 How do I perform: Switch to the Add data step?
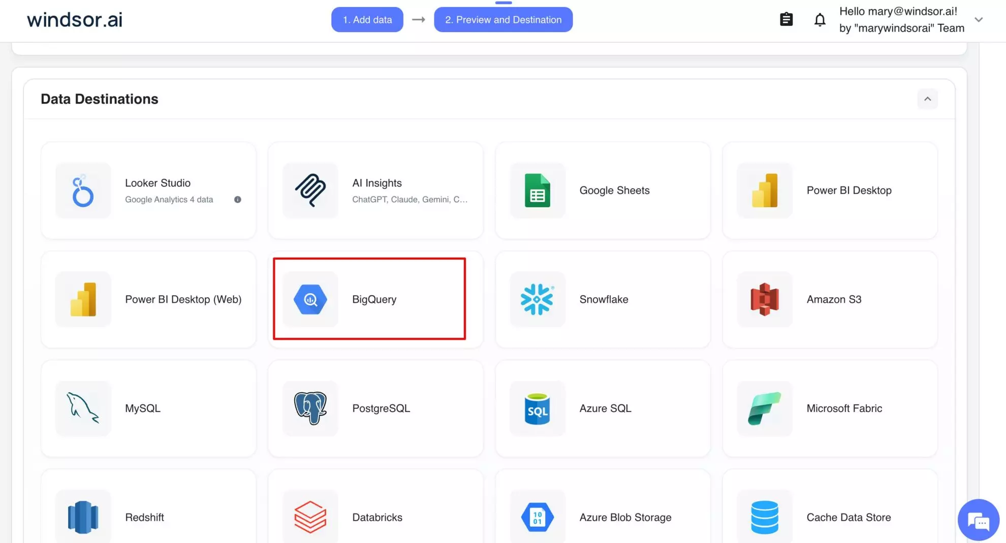point(367,19)
